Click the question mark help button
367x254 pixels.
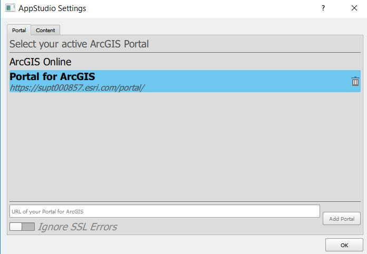tap(323, 8)
